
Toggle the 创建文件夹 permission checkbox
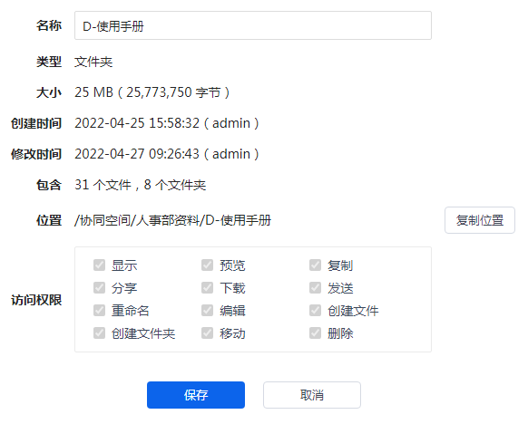[99, 333]
